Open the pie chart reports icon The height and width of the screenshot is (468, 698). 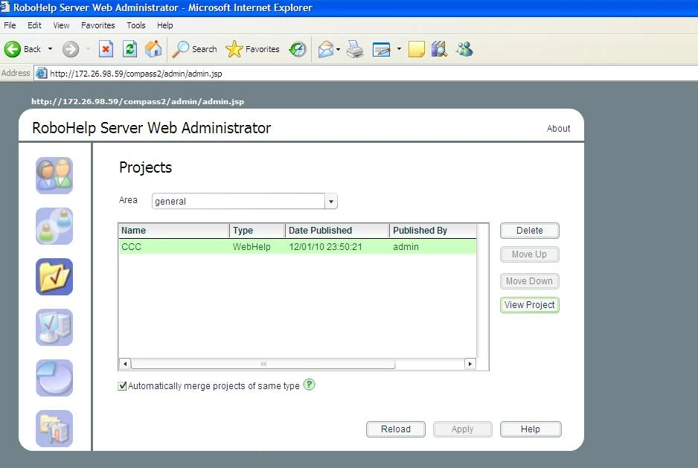click(x=54, y=378)
